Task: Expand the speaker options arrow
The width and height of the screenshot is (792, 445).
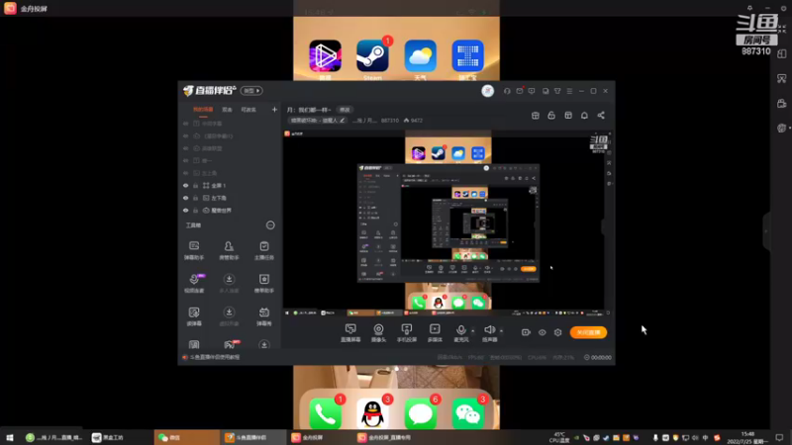Action: click(x=501, y=331)
